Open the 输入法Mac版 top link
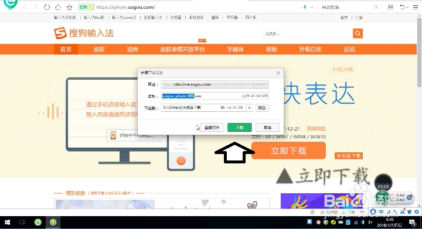The height and width of the screenshot is (229, 422). (x=94, y=18)
